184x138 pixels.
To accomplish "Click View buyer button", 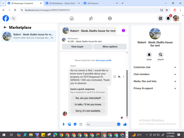I will tap(77, 47).
